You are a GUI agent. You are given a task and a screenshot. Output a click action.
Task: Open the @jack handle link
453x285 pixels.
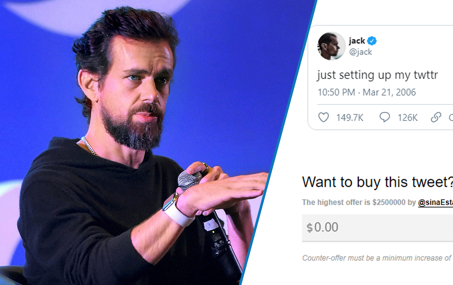point(361,52)
